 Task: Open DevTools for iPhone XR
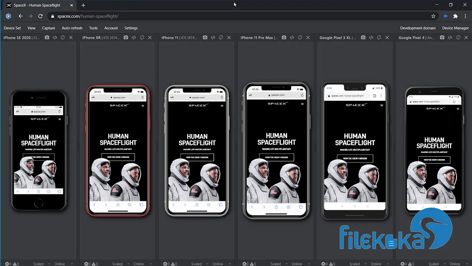134,37
